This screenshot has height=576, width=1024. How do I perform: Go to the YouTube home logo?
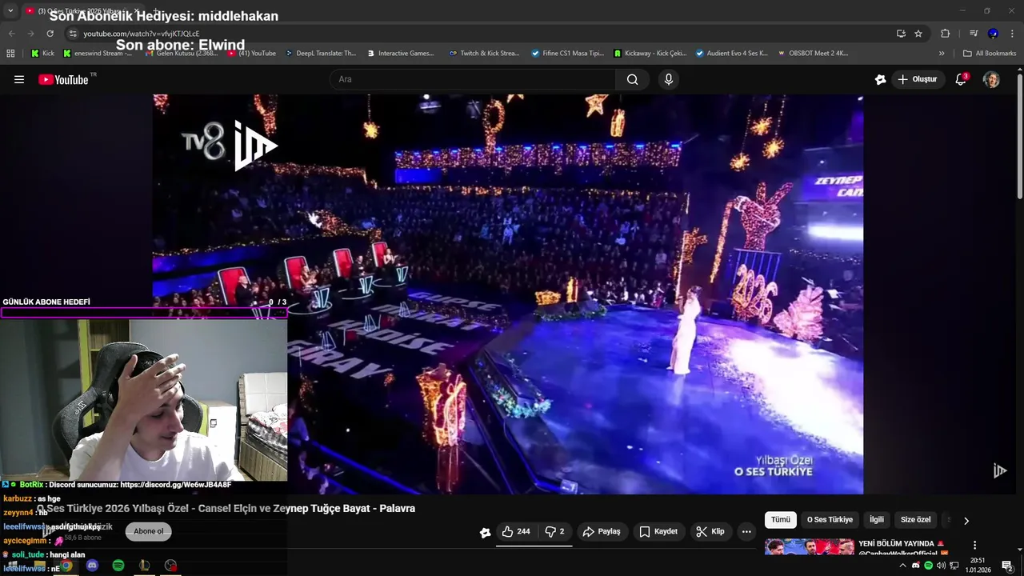coord(63,79)
